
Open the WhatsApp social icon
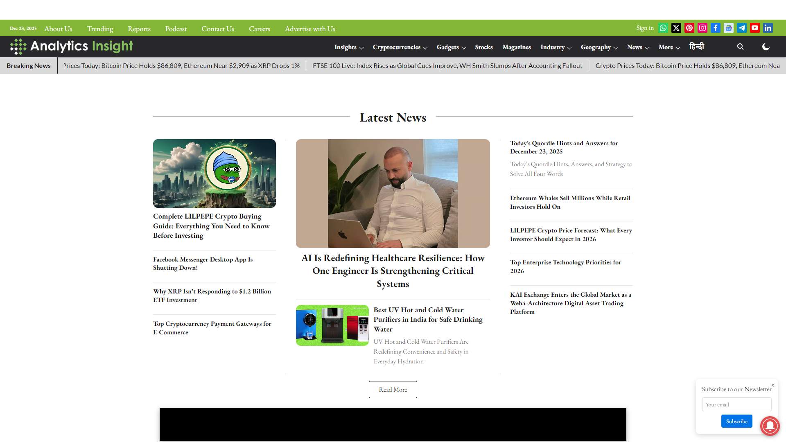pyautogui.click(x=663, y=28)
